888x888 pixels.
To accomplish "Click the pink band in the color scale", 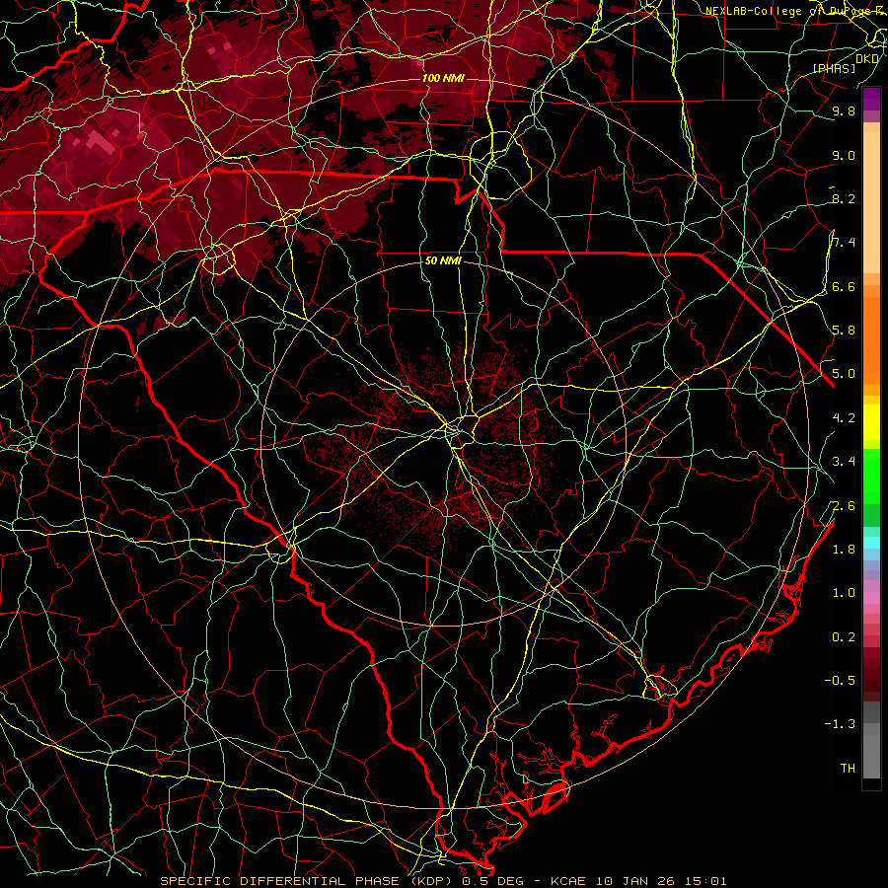I will coord(871,598).
